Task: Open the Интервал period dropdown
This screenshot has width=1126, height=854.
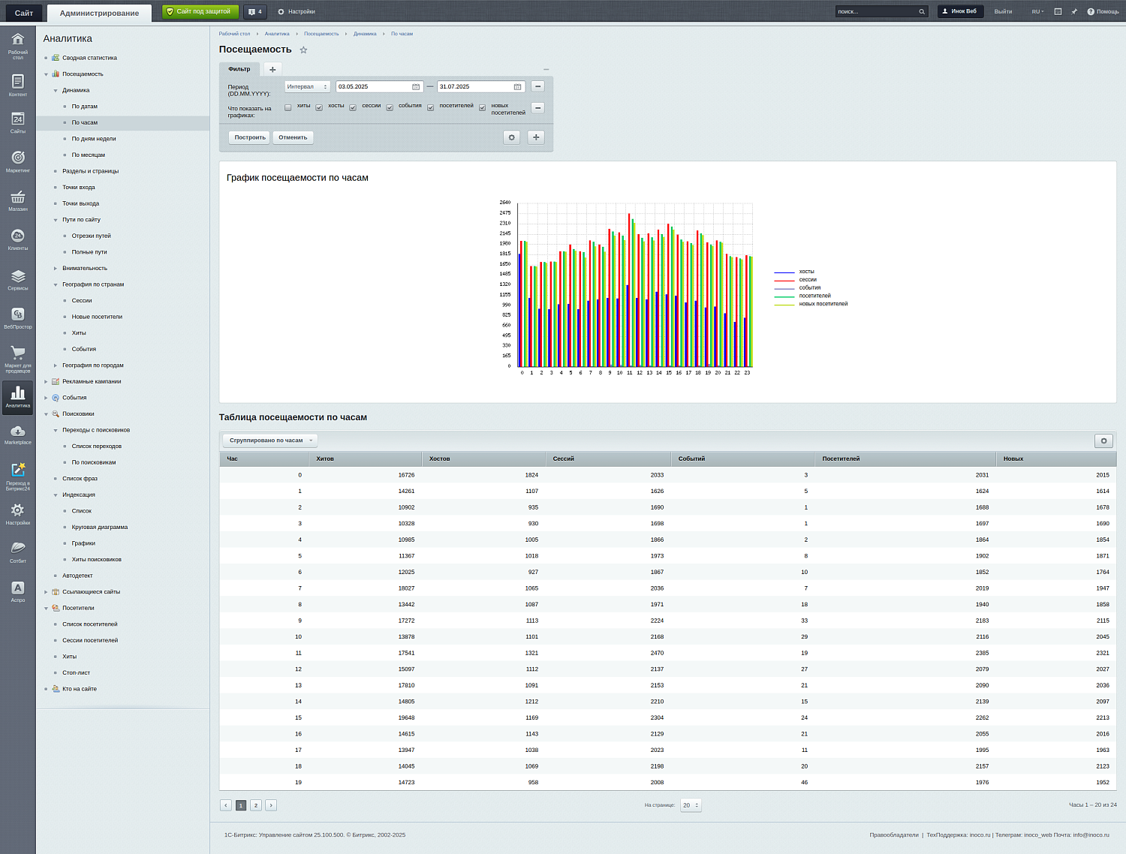Action: coord(307,87)
